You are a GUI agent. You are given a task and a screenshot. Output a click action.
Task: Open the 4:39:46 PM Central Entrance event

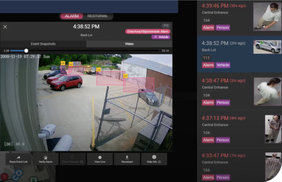tap(224, 6)
